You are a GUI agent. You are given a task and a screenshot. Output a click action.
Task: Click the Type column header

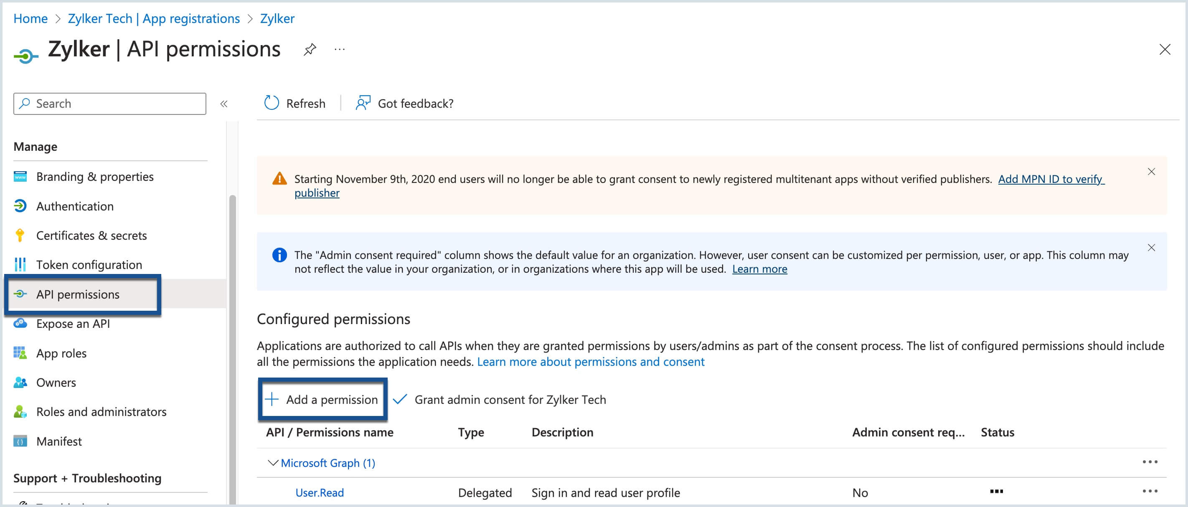click(x=471, y=432)
